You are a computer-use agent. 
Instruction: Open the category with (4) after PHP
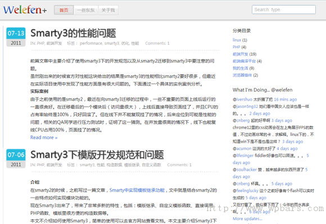pyautogui.click(x=244, y=61)
